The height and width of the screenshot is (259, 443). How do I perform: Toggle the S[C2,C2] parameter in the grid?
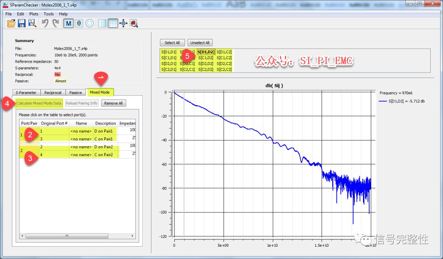click(x=224, y=69)
